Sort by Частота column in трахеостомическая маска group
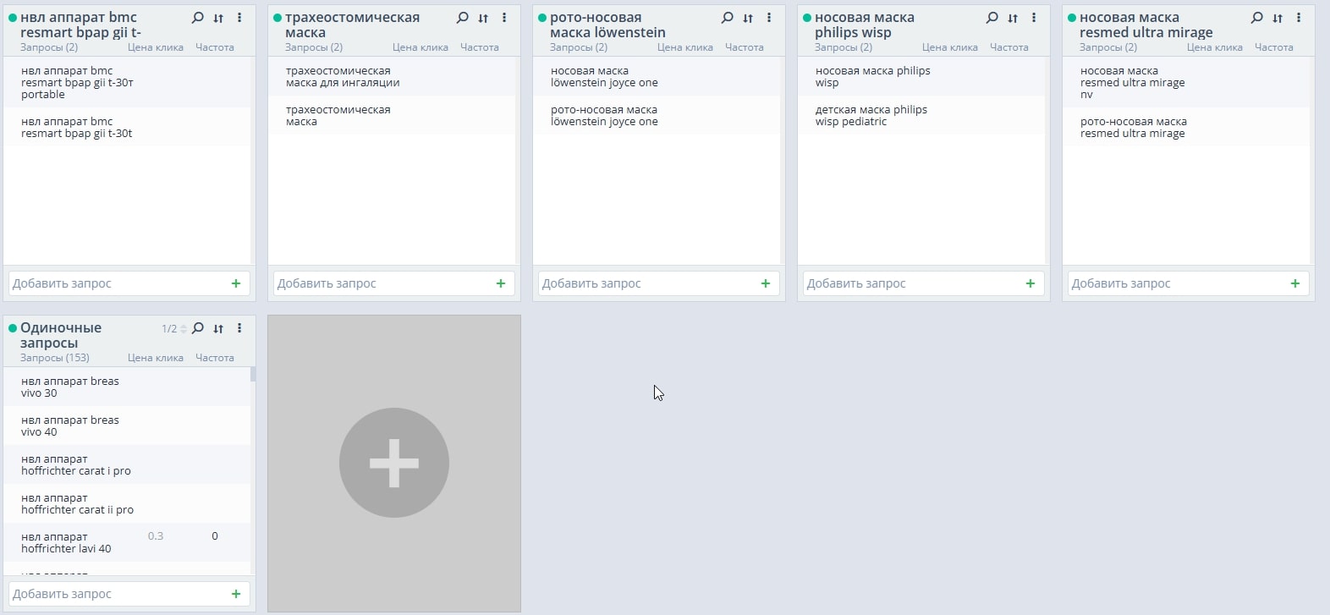 coord(479,47)
